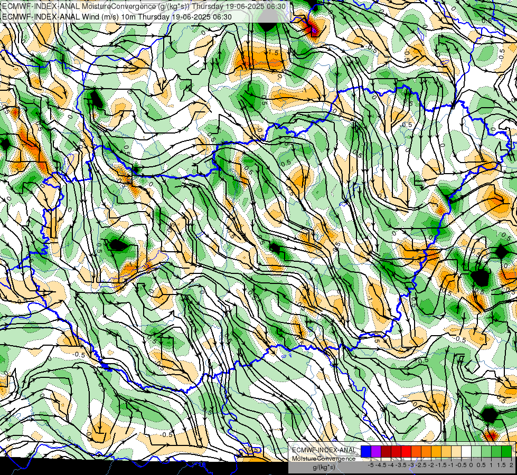Select the legend swatch between 1.5 and 2
517x475 pixels.
[506, 452]
